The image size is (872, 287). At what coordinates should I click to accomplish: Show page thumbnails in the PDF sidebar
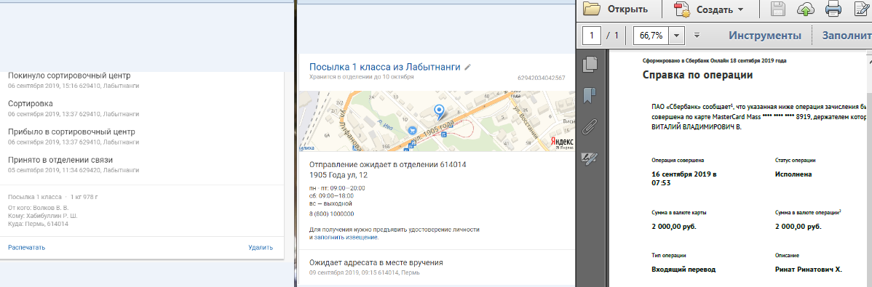point(590,65)
